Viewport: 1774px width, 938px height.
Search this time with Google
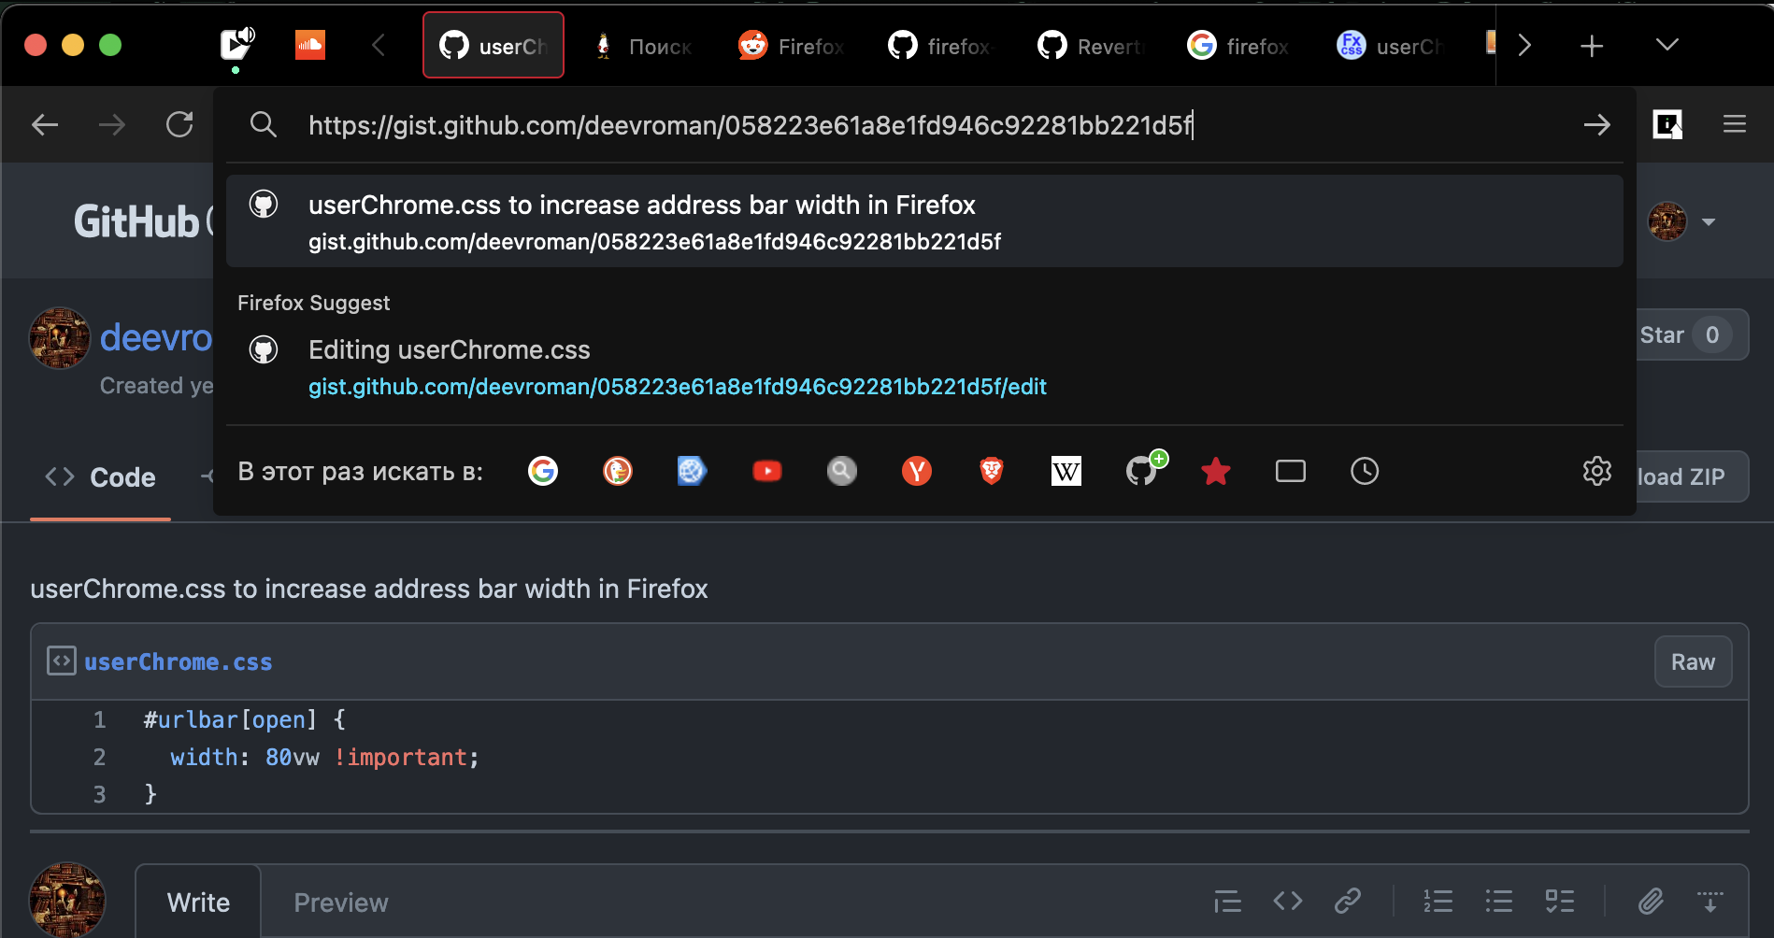point(543,471)
